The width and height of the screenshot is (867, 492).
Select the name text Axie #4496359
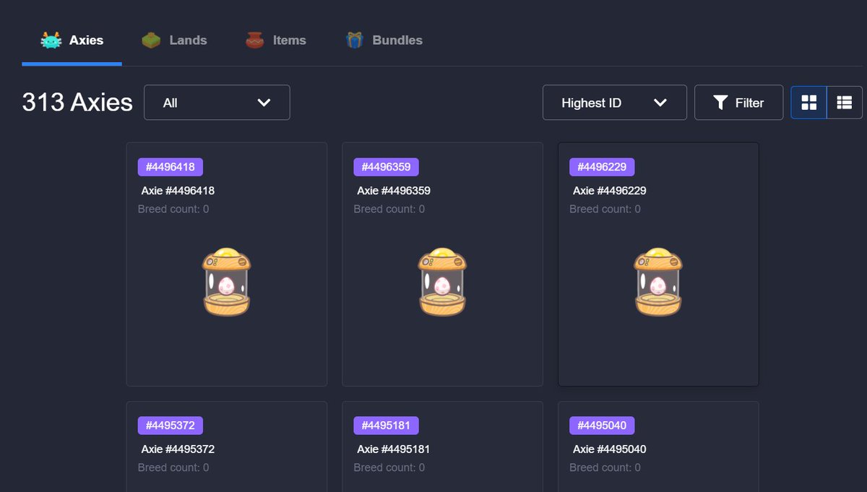point(394,191)
